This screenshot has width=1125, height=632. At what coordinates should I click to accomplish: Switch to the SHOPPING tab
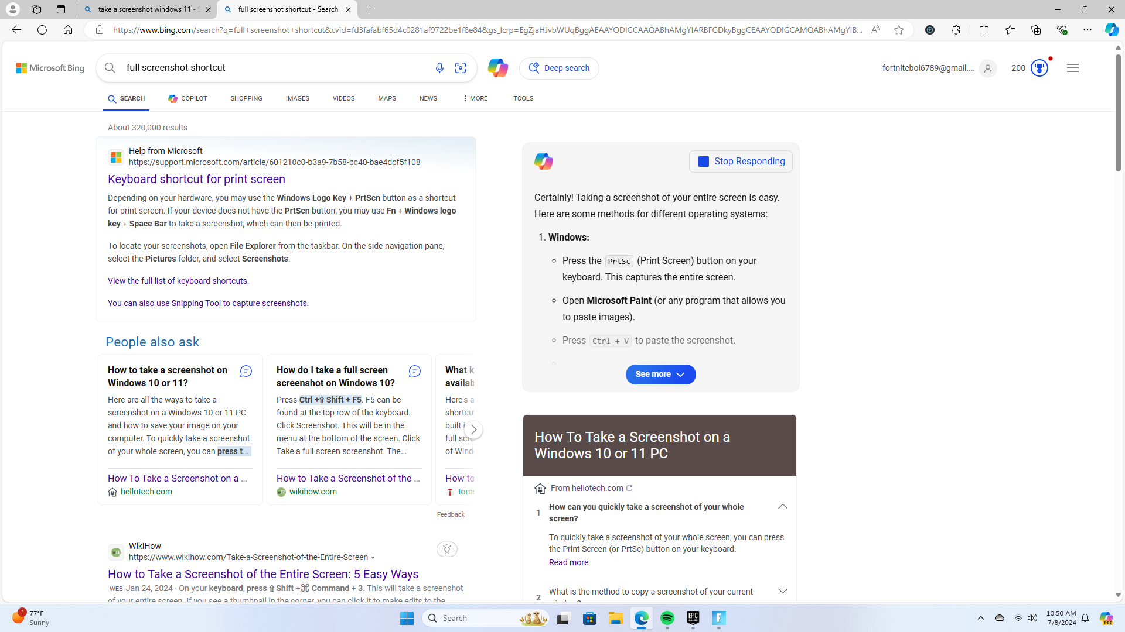[246, 98]
